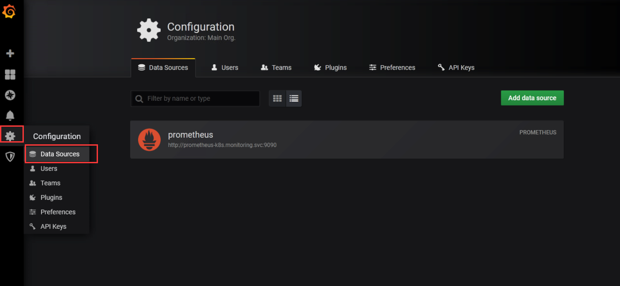Select Data Sources in Configuration flyout menu
This screenshot has width=620, height=286.
pyautogui.click(x=57, y=154)
